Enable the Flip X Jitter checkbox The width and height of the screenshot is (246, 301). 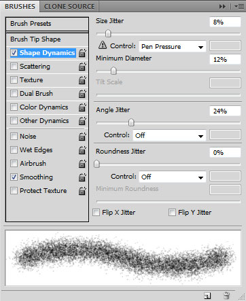[x=96, y=213]
